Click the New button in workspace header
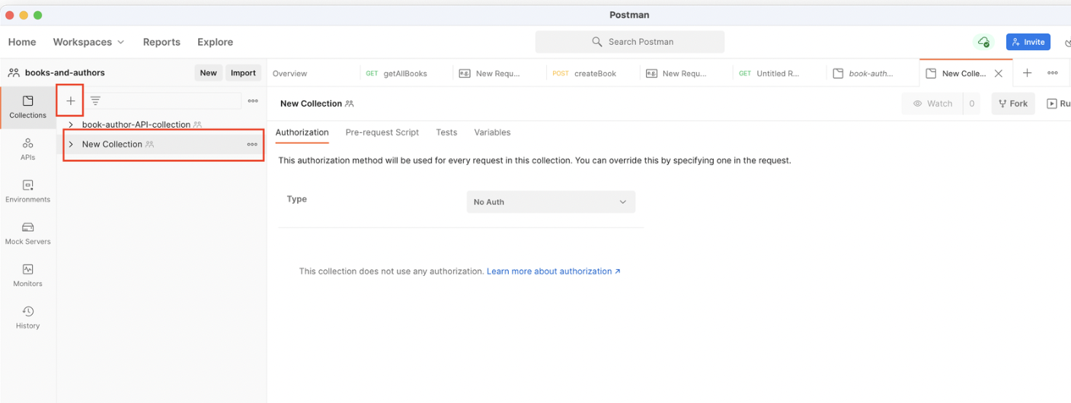Screen dimensions: 1071x403 tap(208, 73)
